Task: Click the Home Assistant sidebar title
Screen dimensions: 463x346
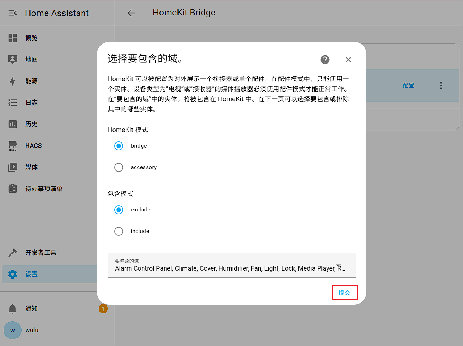Action: pyautogui.click(x=57, y=13)
